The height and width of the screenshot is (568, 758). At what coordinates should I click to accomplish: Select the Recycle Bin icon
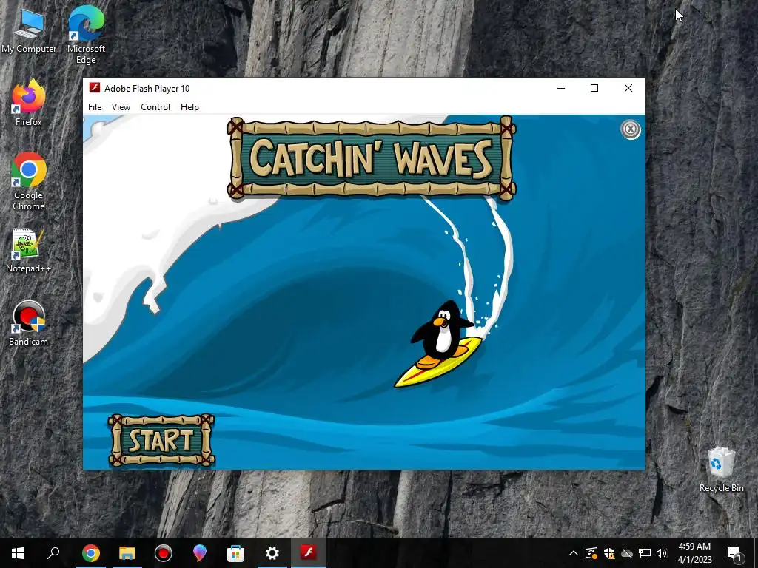click(721, 470)
